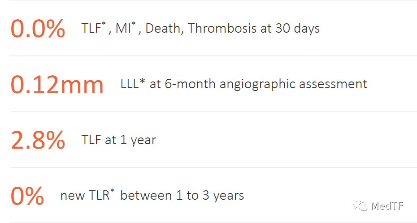Click the LLL* abbreviation
This screenshot has height=223, width=417.
click(133, 84)
